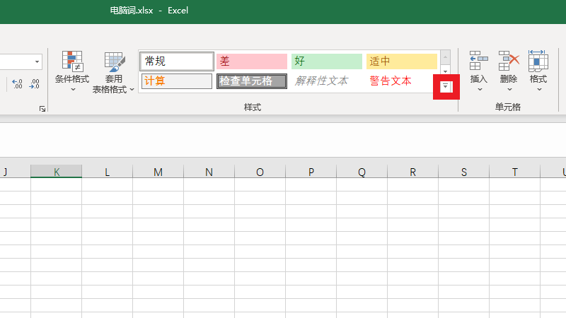The height and width of the screenshot is (318, 566).
Task: Click the Delete (删除) cells icon
Action: (x=509, y=62)
